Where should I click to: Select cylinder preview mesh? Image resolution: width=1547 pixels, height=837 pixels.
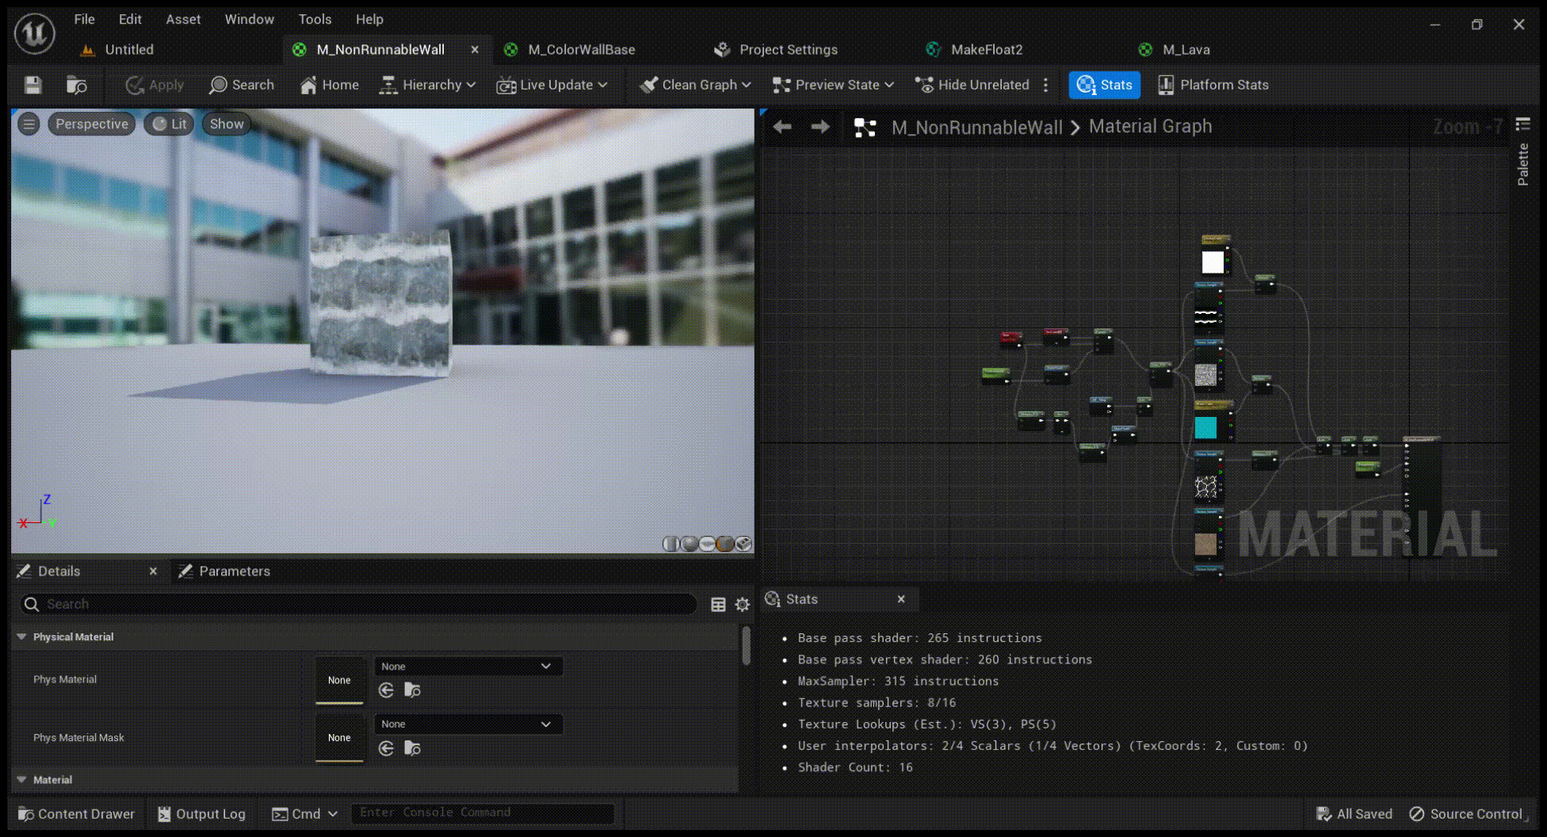pos(671,544)
